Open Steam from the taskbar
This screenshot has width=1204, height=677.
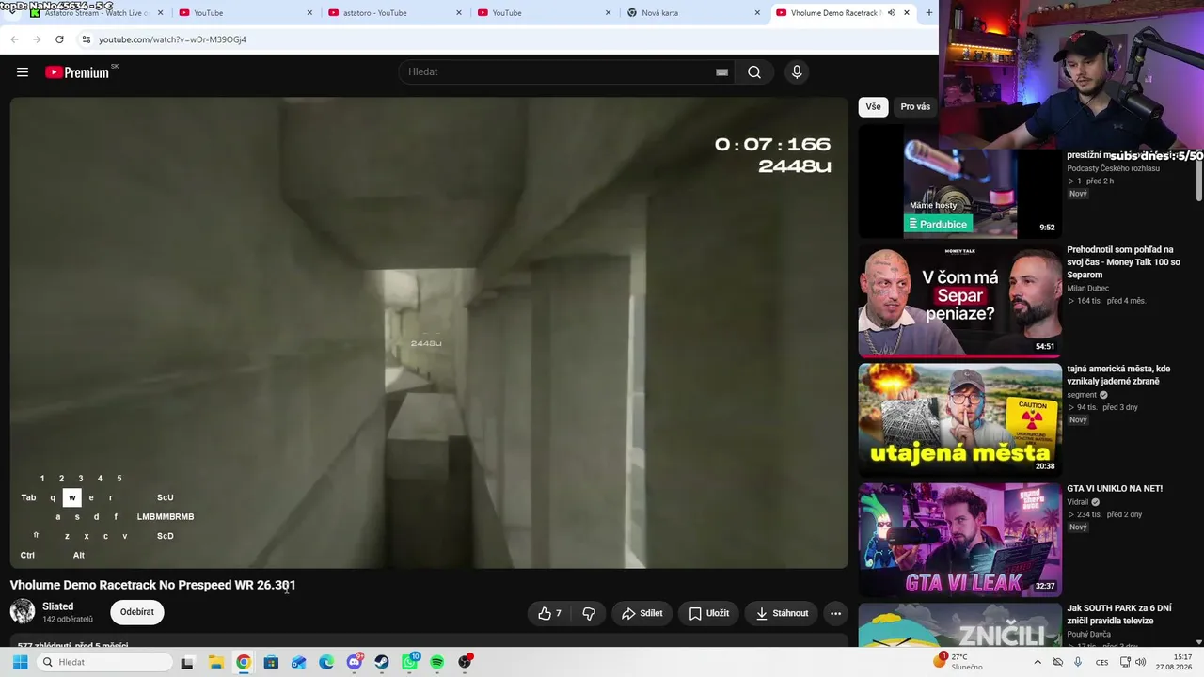tap(382, 662)
